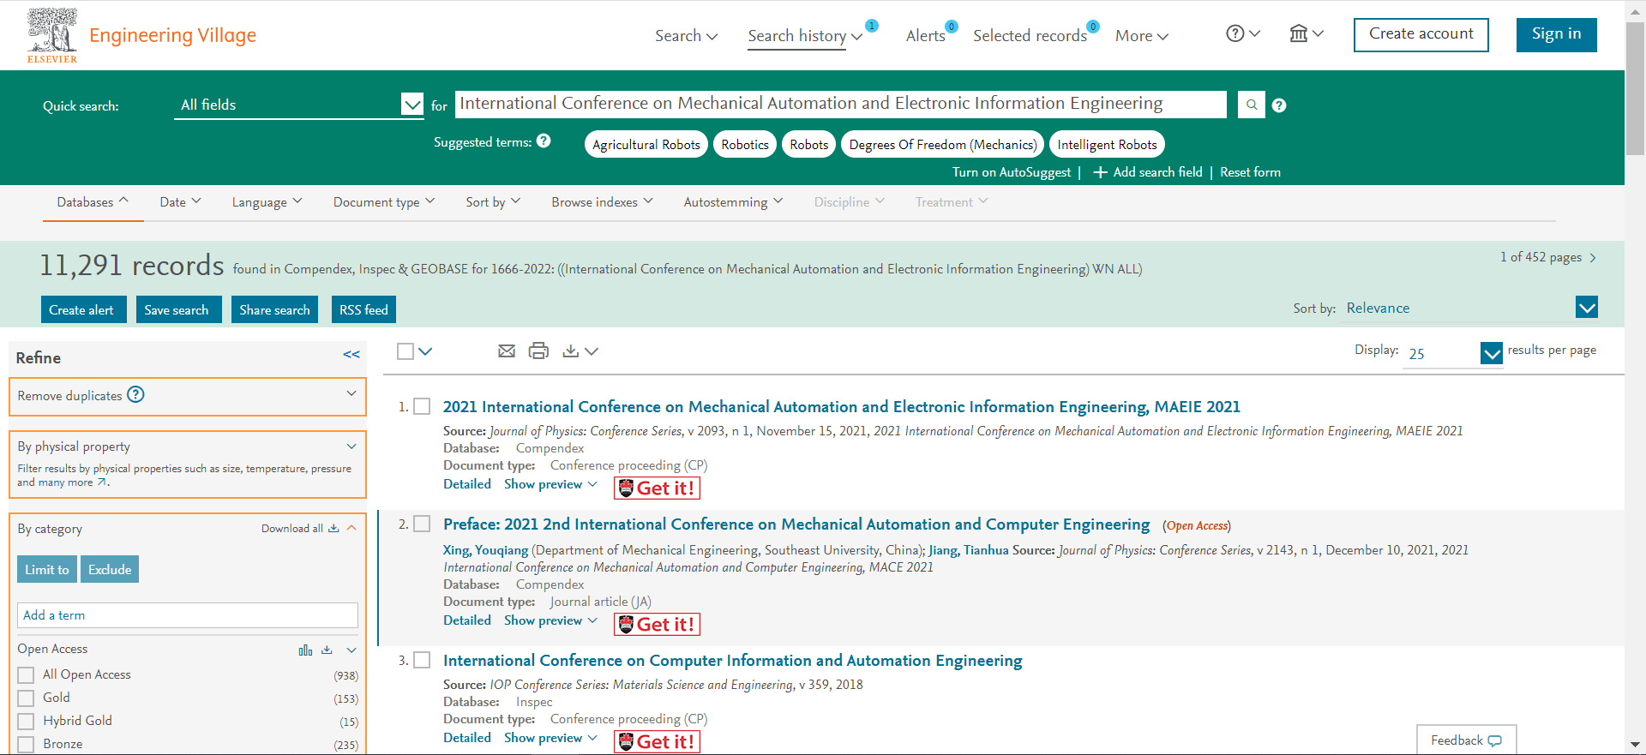Check Gold open access filter
This screenshot has height=755, width=1646.
pos(26,698)
